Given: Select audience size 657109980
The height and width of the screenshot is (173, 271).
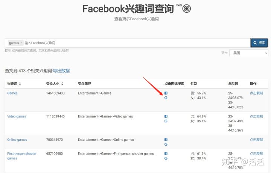Looking at the screenshot, I should pyautogui.click(x=55, y=153).
